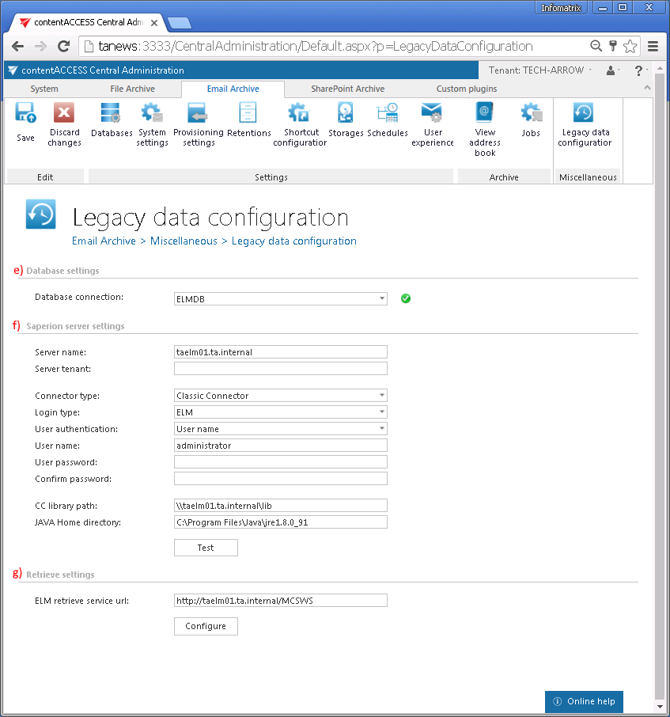
Task: Open the Storages icon
Action: tap(346, 113)
